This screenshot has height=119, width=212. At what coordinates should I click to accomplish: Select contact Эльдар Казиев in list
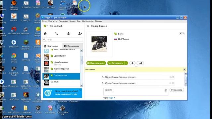61,76
